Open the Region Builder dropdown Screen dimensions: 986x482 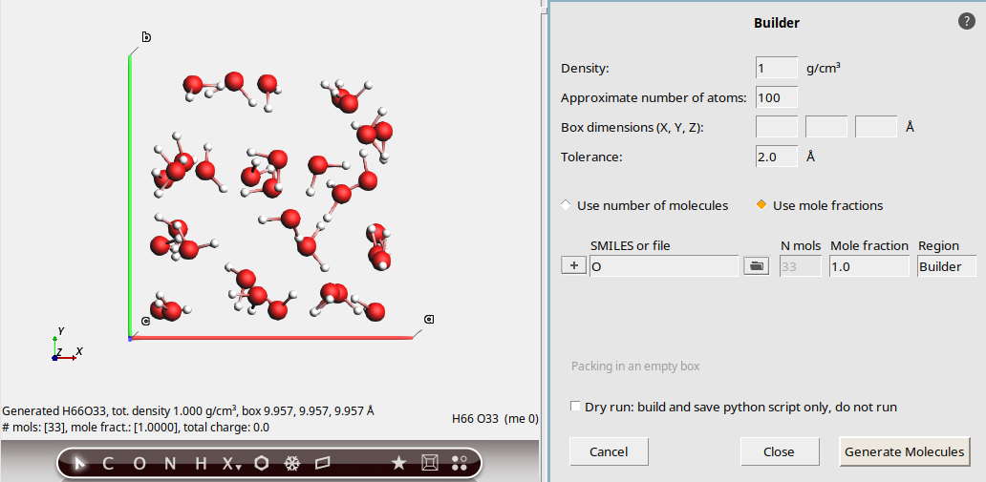(x=946, y=266)
